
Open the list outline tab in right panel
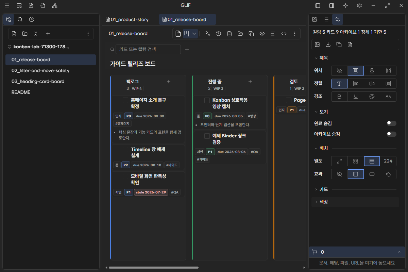[326, 19]
